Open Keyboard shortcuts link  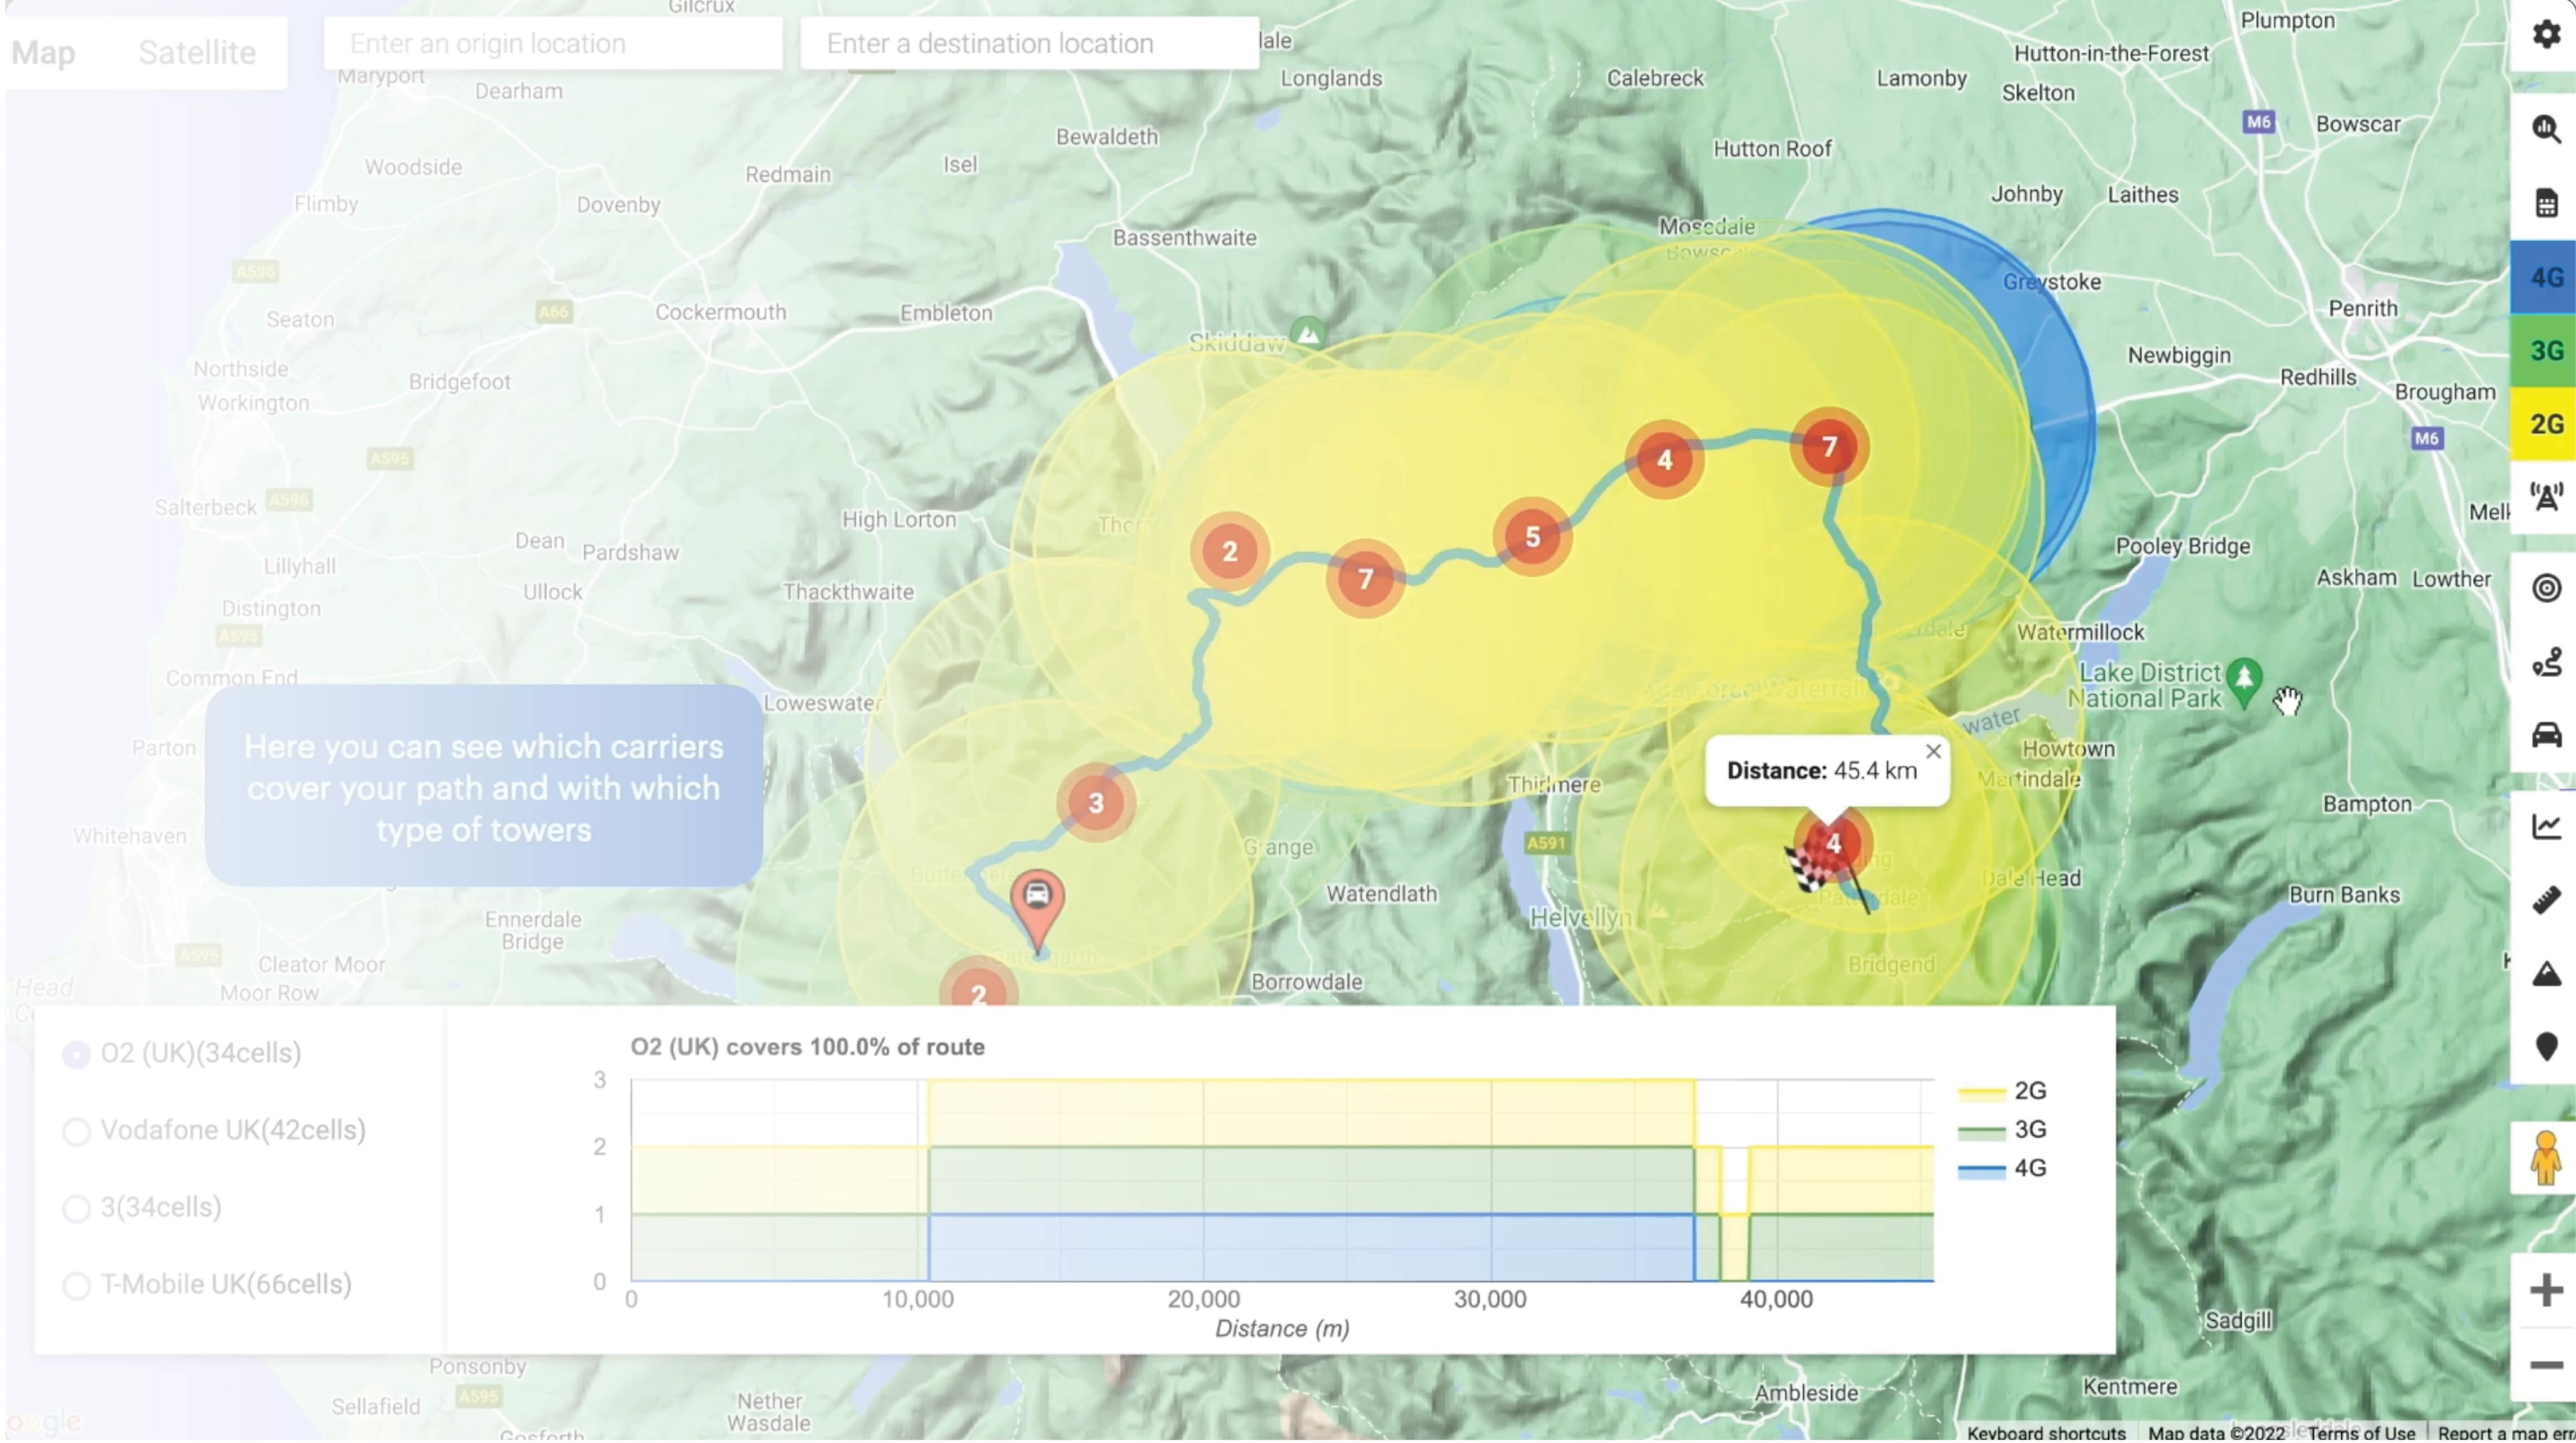[2046, 1432]
